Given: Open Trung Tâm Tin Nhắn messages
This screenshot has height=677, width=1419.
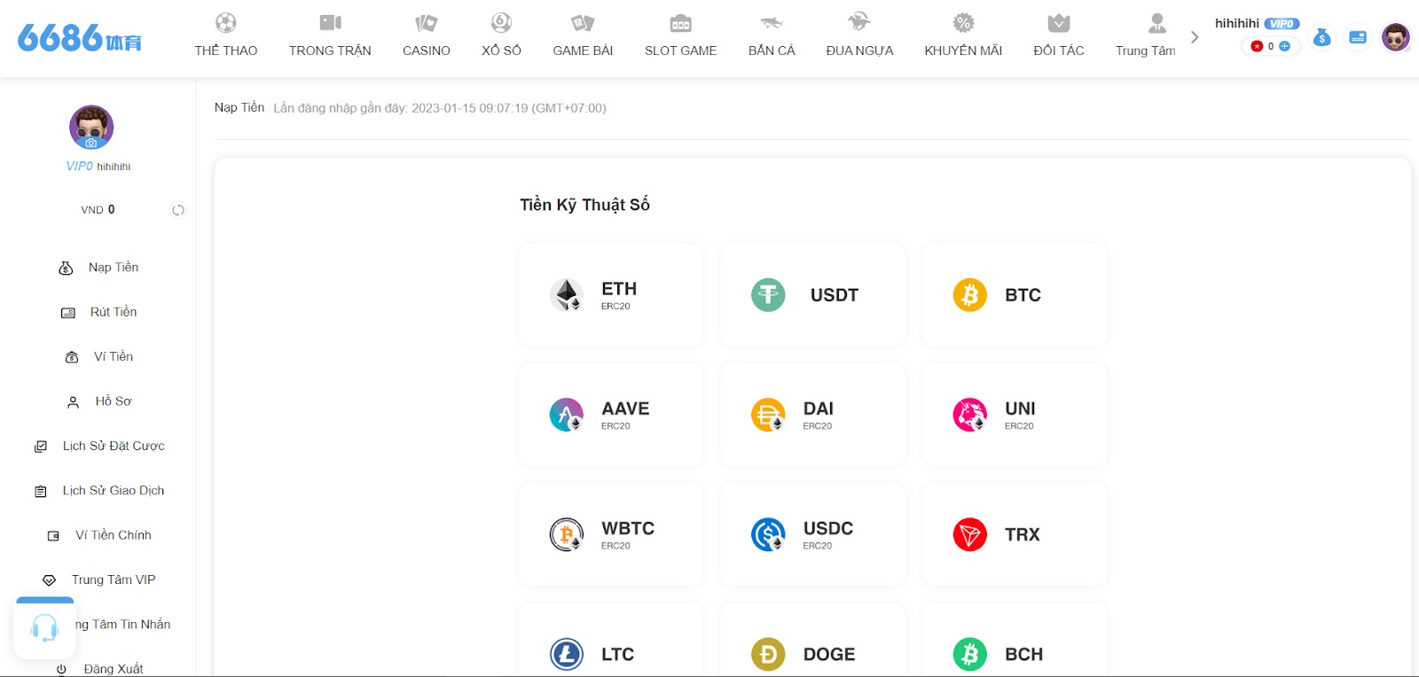Looking at the screenshot, I should click(122, 624).
